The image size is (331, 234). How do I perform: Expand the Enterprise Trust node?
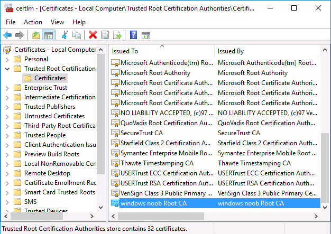7,88
